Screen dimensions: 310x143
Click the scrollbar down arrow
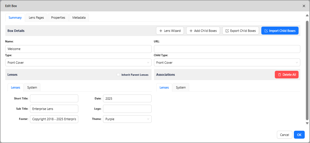click(x=307, y=123)
